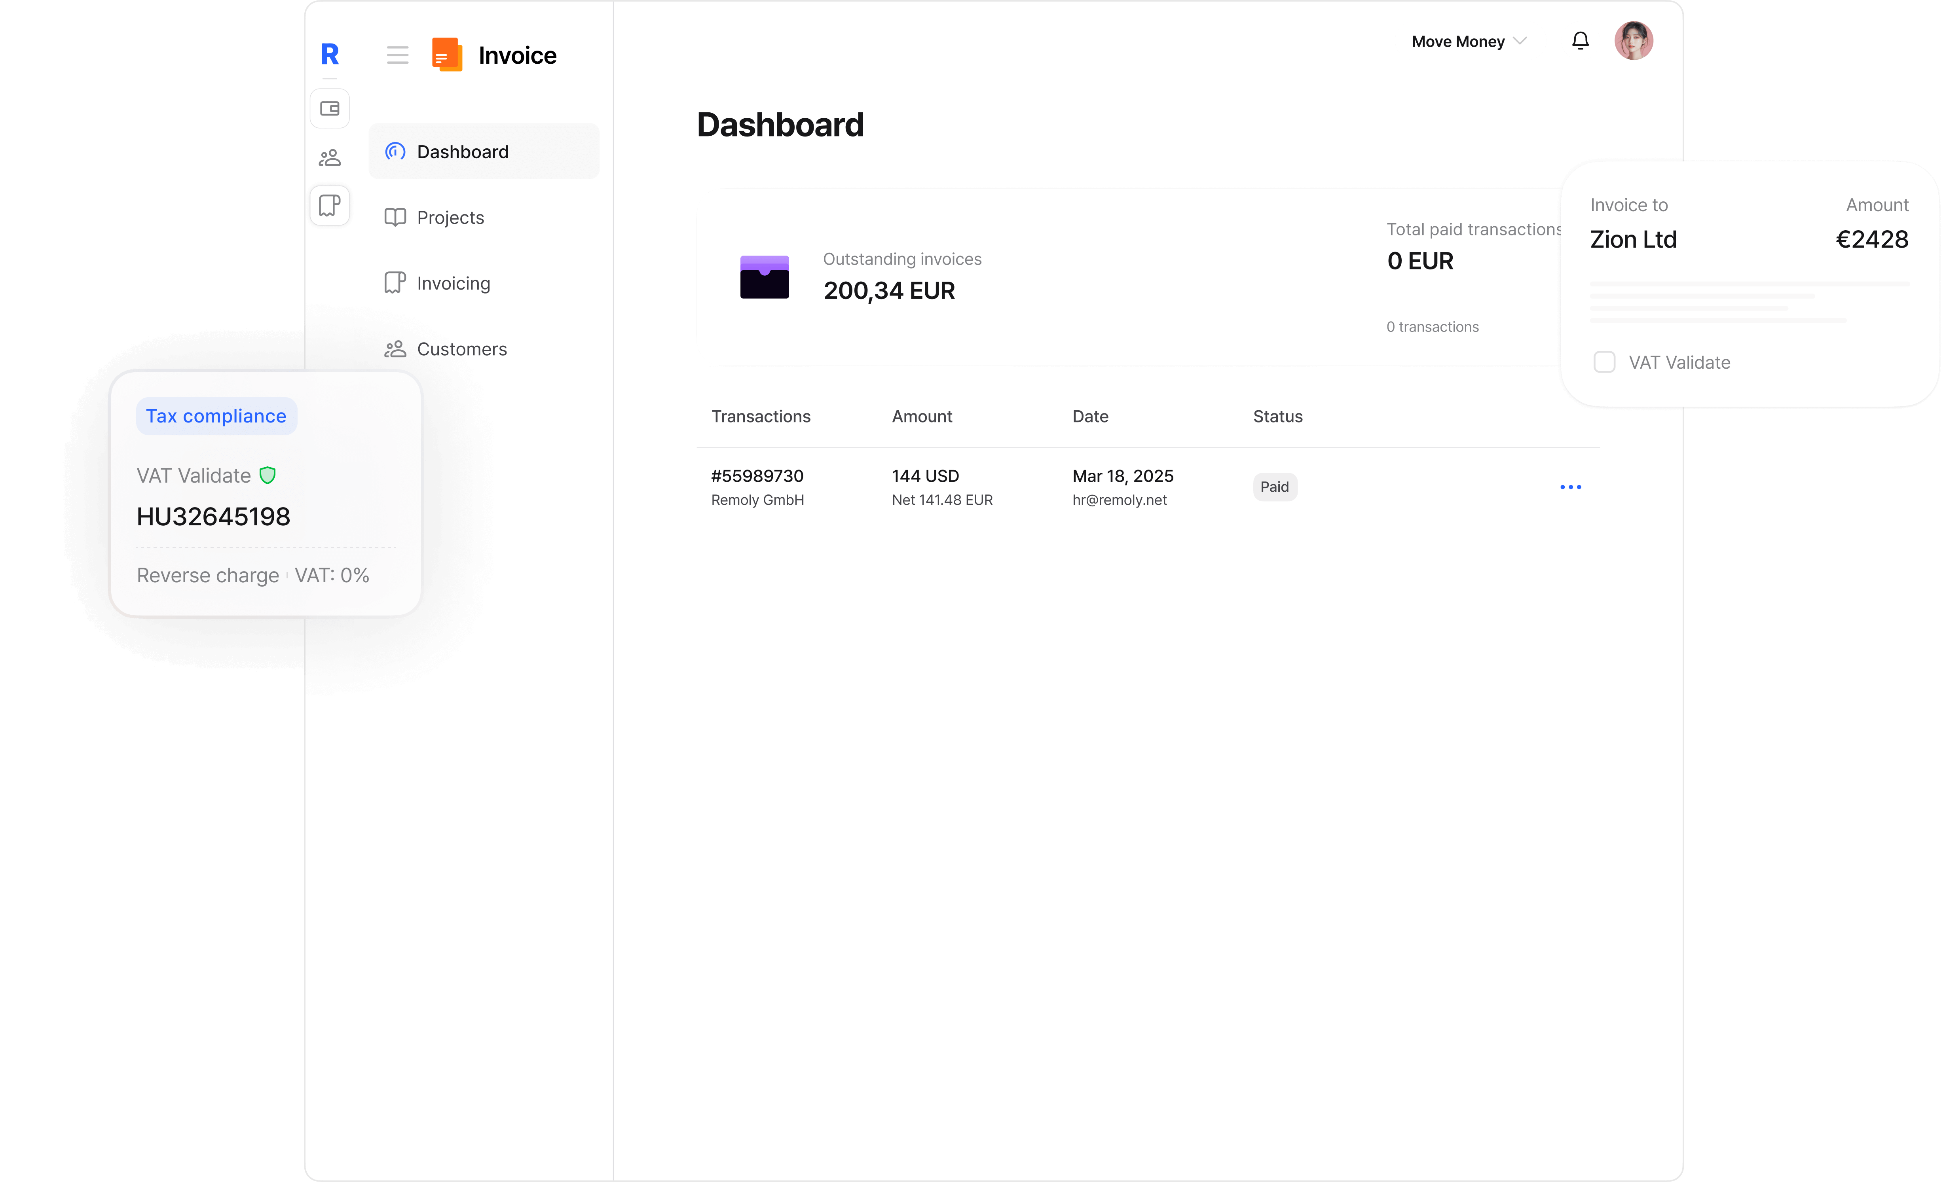Click the people icon in left rail
Screen dimensions: 1947x1182
coord(330,158)
